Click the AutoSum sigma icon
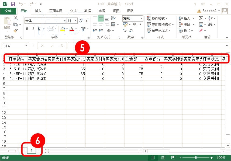The width and height of the screenshot is (231, 161). (201, 18)
